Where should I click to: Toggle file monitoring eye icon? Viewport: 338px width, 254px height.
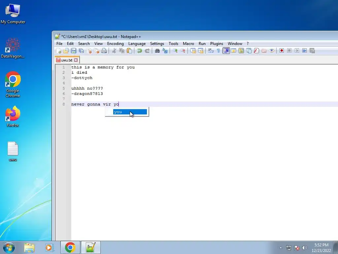pos(272,51)
